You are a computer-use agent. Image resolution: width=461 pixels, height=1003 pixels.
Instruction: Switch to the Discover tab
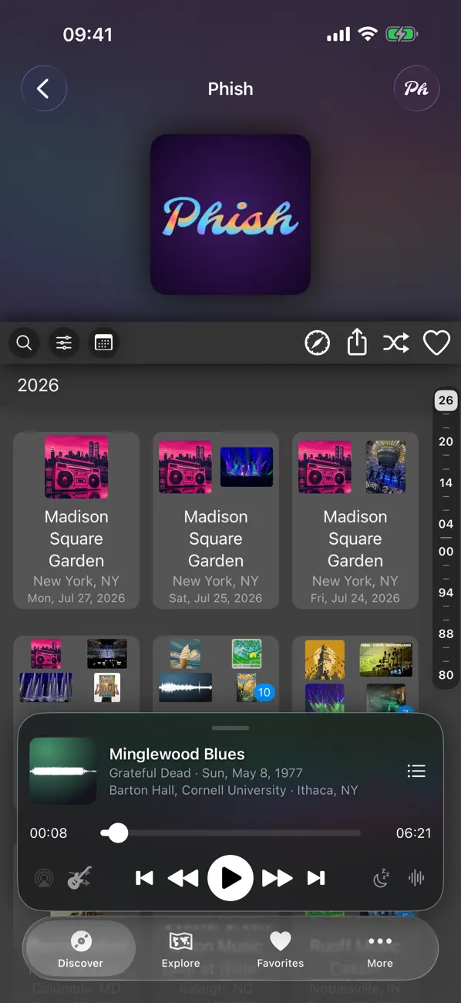(80, 948)
